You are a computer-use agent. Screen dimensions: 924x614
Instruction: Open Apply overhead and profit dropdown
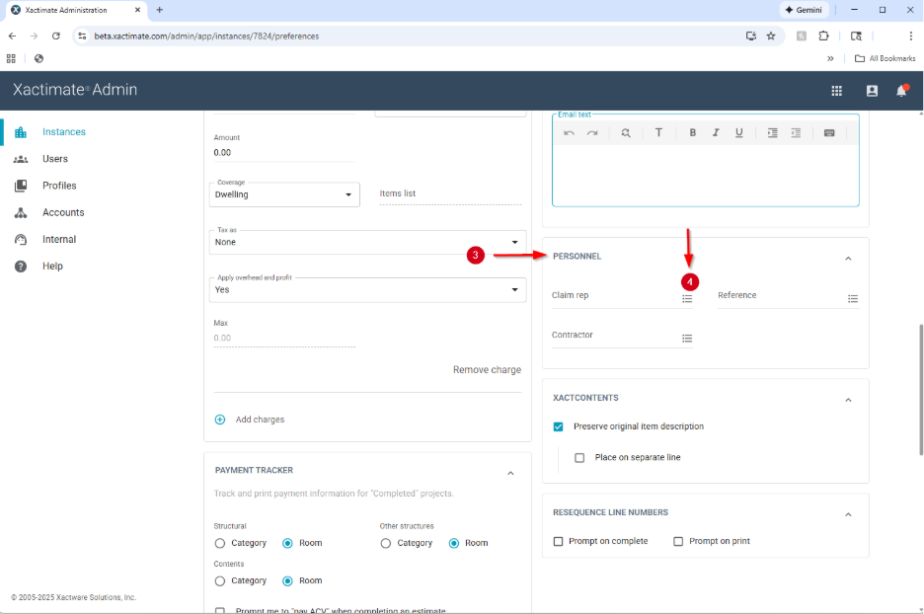click(x=367, y=290)
